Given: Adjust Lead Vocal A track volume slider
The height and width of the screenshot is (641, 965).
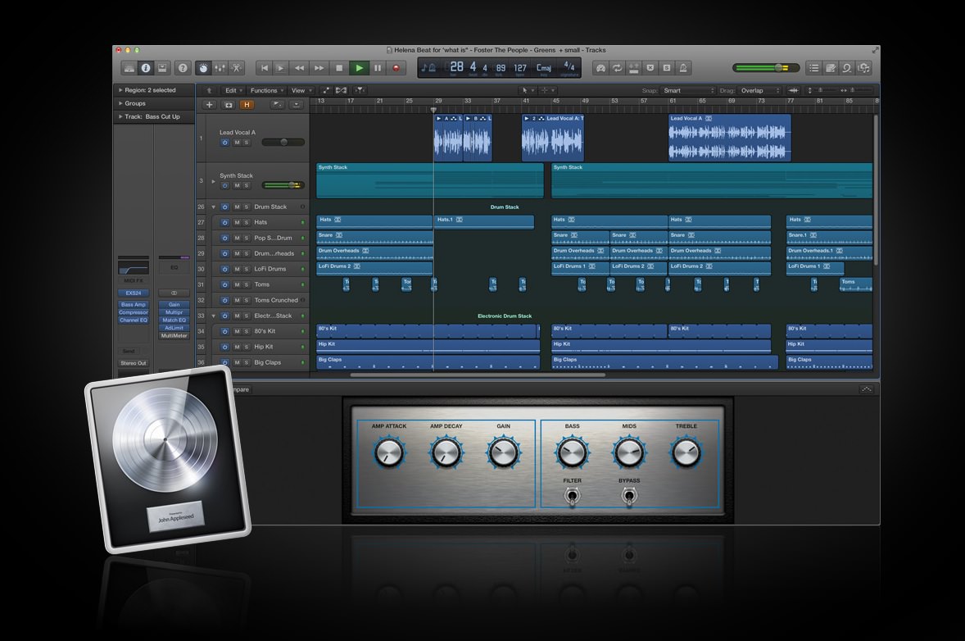Looking at the screenshot, I should click(x=283, y=143).
